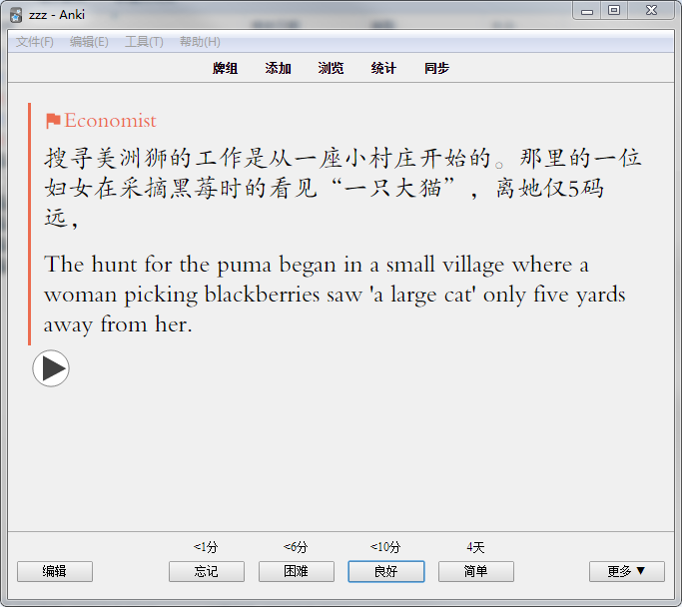Click 添加 to add a card
This screenshot has height=607, width=682.
click(x=278, y=68)
